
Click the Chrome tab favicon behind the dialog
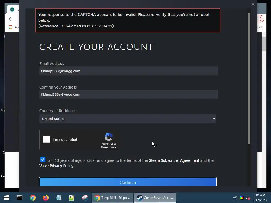pyautogui.click(x=12, y=9)
